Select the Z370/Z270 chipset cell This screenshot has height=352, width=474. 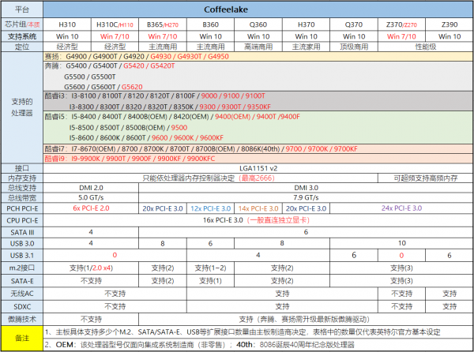401,24
